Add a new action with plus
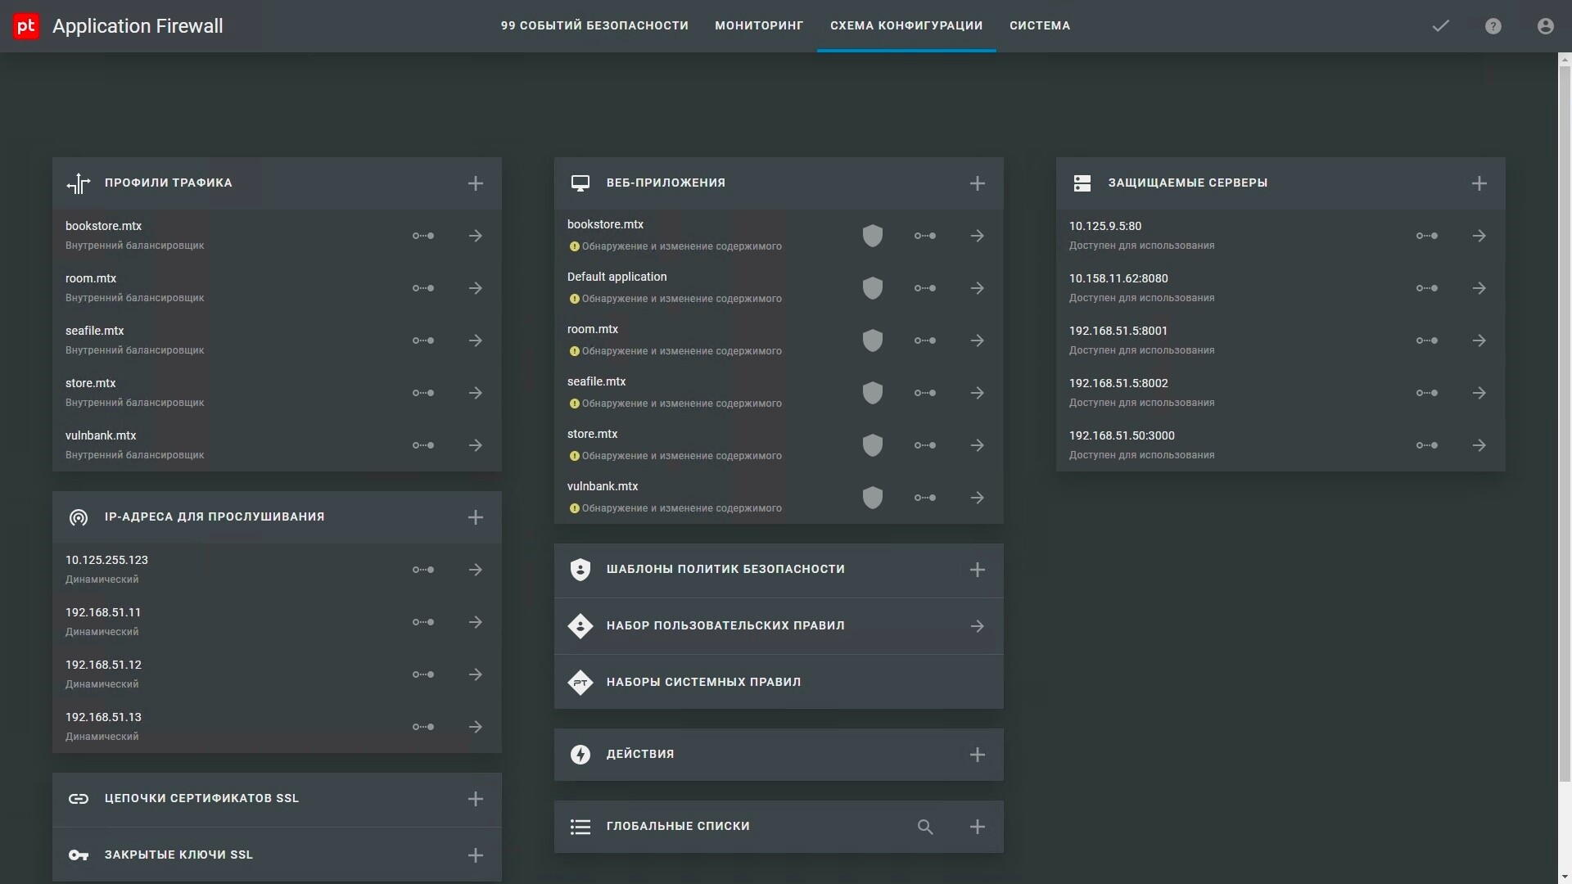 [978, 755]
